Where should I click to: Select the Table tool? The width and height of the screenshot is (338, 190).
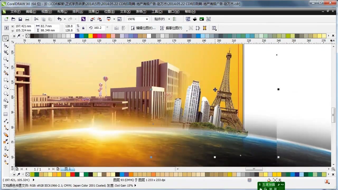pyautogui.click(x=6, y=114)
